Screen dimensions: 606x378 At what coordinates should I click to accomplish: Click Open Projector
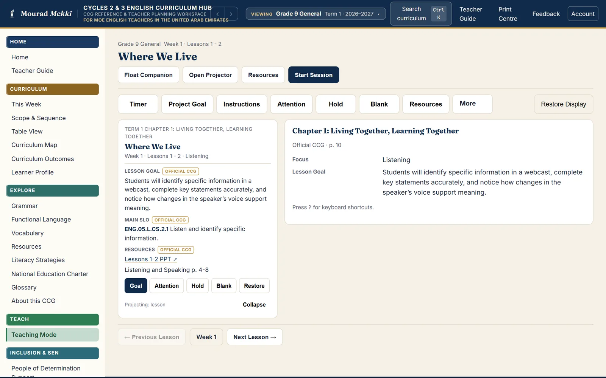coord(210,75)
